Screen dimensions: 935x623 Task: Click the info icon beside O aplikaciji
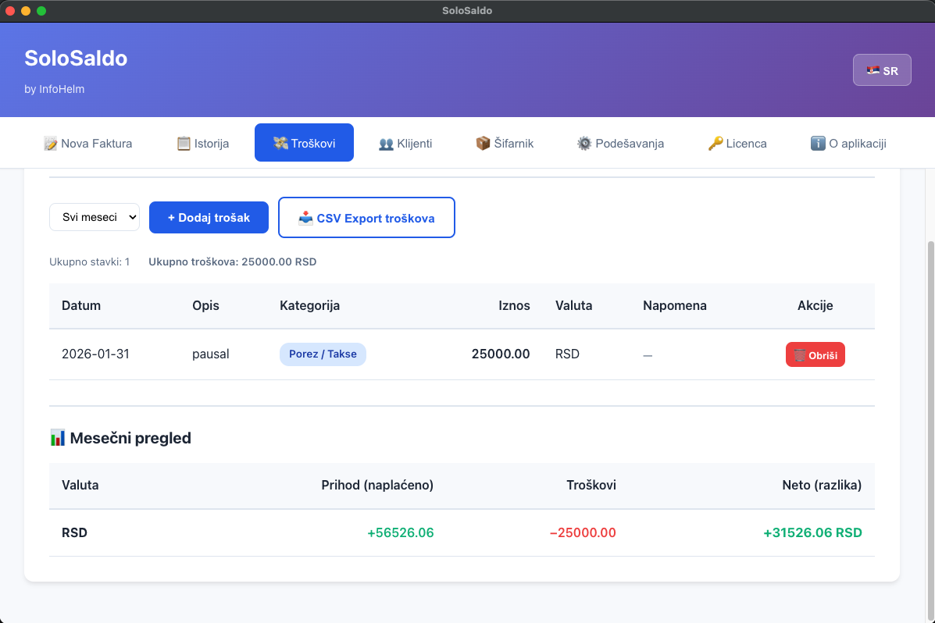pos(818,144)
